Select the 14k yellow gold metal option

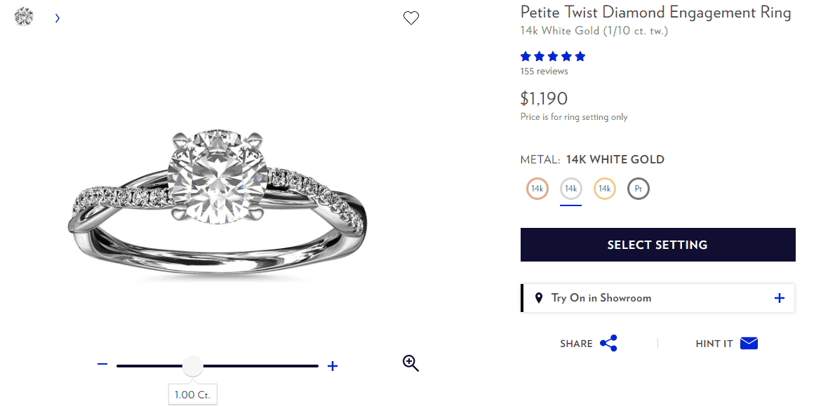(x=604, y=188)
